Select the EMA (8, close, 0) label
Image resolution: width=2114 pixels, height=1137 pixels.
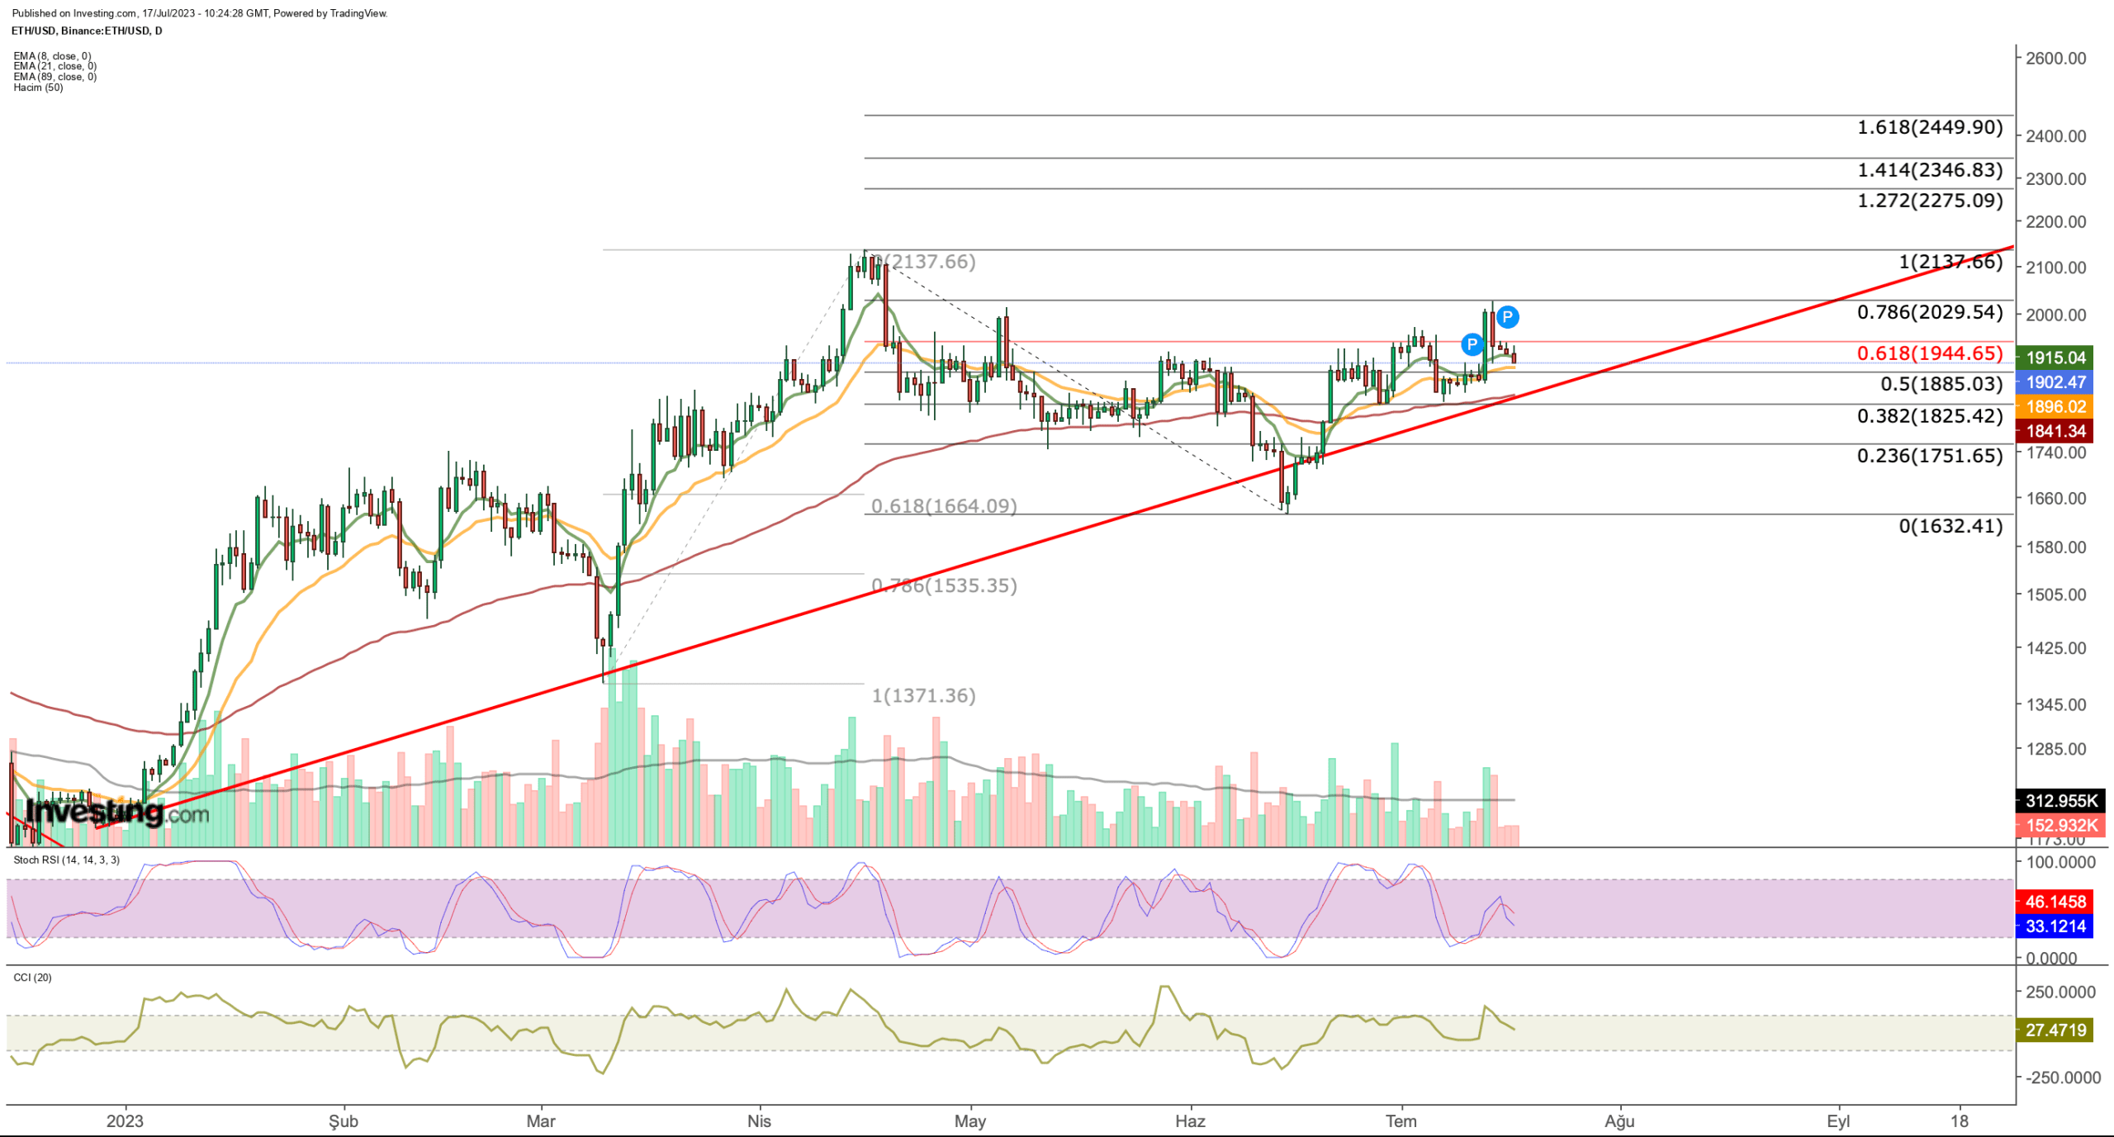tap(52, 56)
